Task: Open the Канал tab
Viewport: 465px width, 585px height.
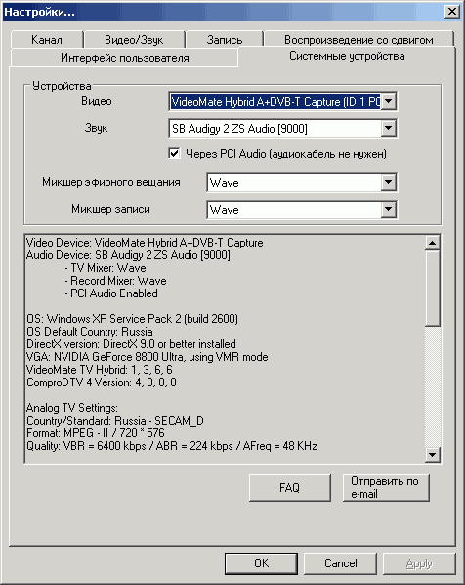Action: 47,39
